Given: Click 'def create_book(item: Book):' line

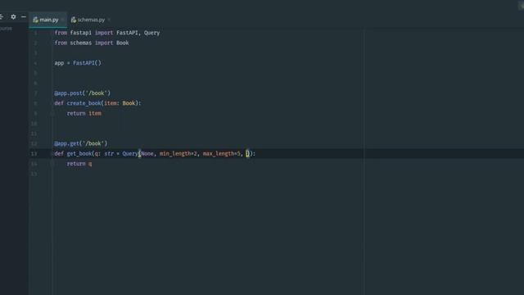Looking at the screenshot, I should pos(97,103).
